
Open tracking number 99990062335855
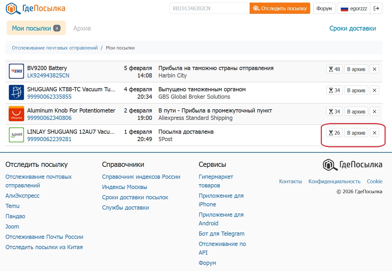49,97
